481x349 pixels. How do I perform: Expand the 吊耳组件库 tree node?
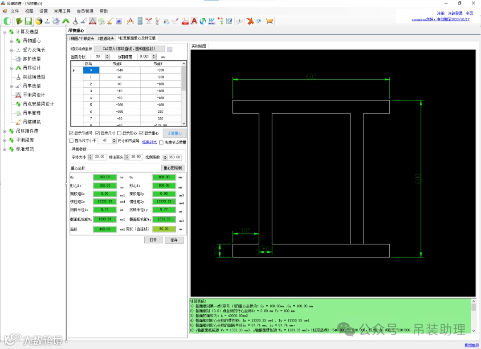(5, 131)
